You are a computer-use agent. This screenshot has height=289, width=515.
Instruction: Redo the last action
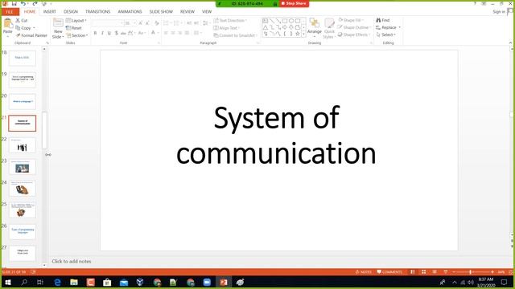pos(35,3)
